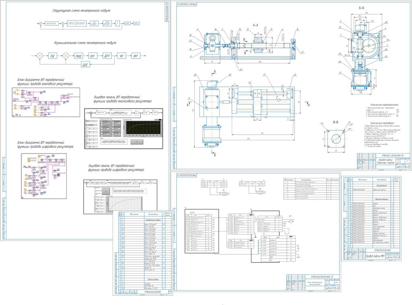The width and height of the screenshot is (412, 305).
Task: Click caption "Блок-диаграмма ВП" for the analog regulator
Action: tap(45, 82)
